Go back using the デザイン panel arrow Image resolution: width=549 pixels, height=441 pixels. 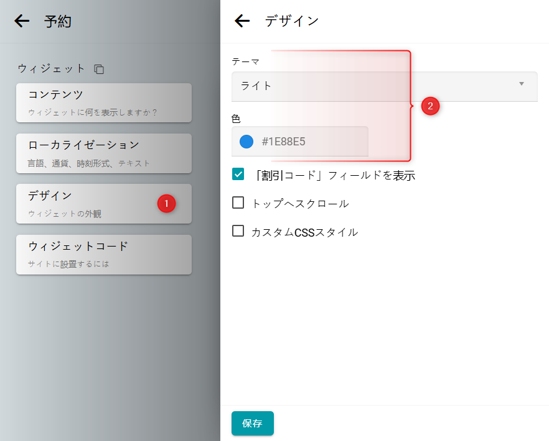(242, 21)
